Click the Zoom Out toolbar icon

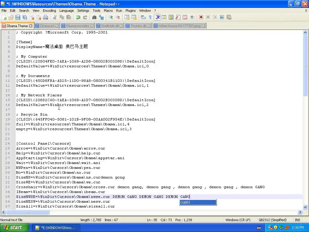pyautogui.click(x=118, y=17)
